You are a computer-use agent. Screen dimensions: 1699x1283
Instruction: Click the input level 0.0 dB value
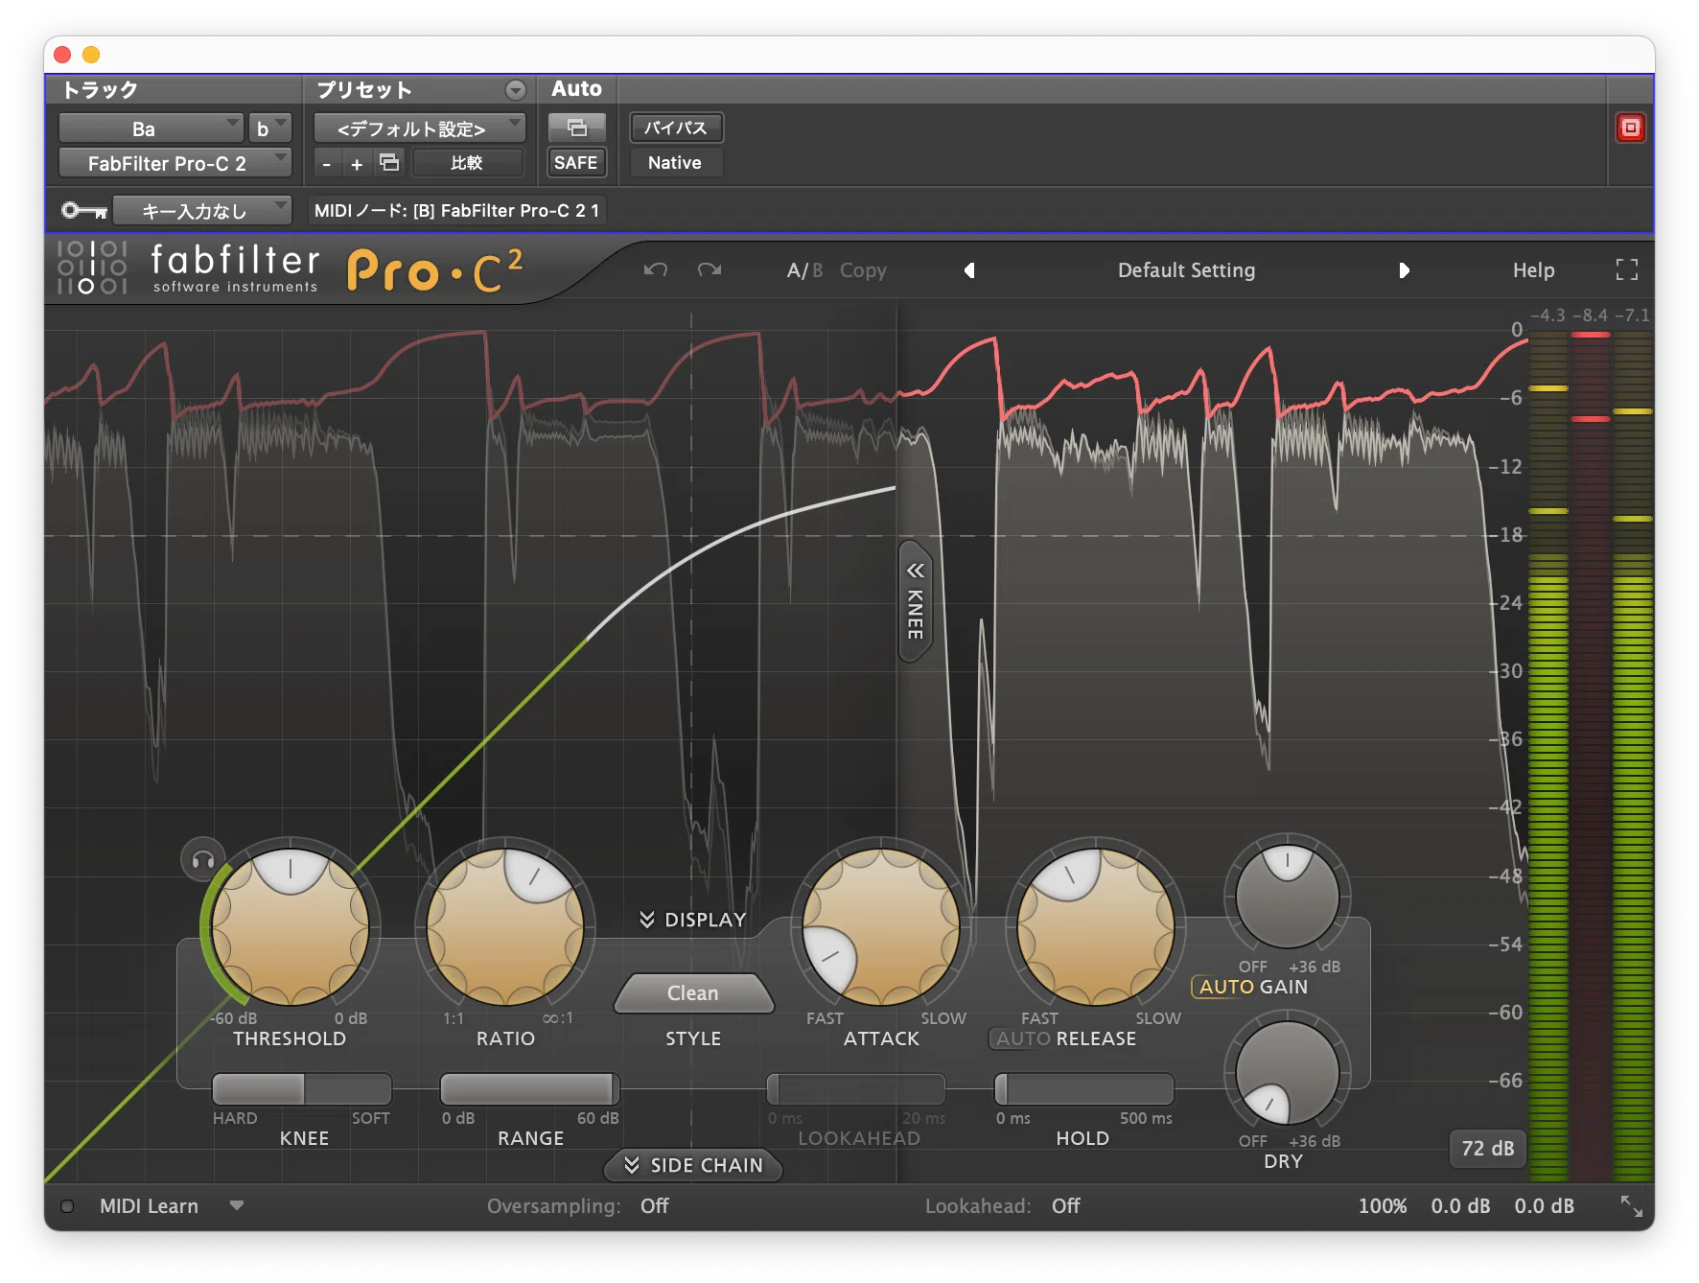click(x=1460, y=1206)
